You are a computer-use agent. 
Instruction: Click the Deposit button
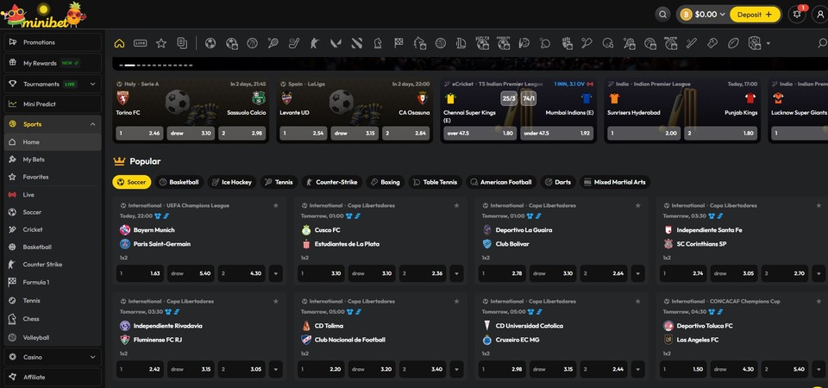[x=755, y=15]
